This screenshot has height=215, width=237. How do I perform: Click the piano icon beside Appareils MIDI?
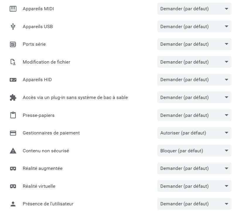tap(13, 9)
